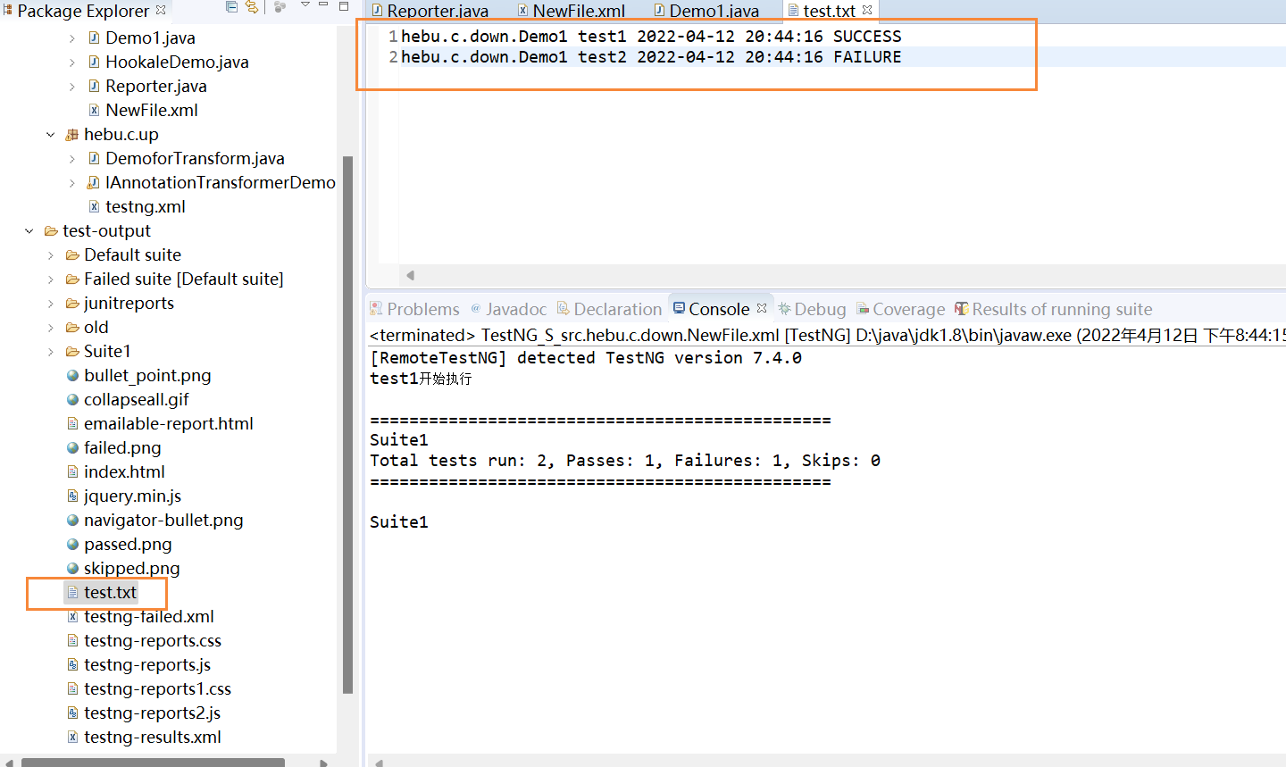Expand Reporter.java tree node arrow
1286x767 pixels.
pyautogui.click(x=72, y=87)
